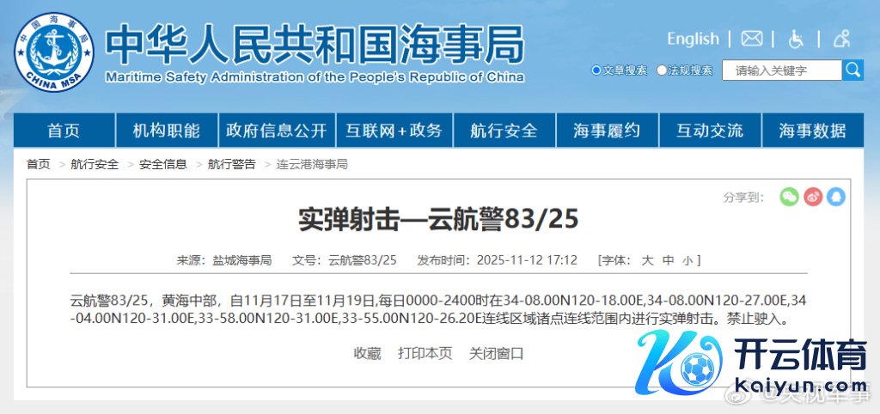Click the English language link
Image resolution: width=880 pixels, height=414 pixels.
click(693, 39)
